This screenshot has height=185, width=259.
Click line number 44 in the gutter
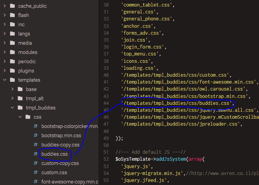pyautogui.click(x=106, y=103)
